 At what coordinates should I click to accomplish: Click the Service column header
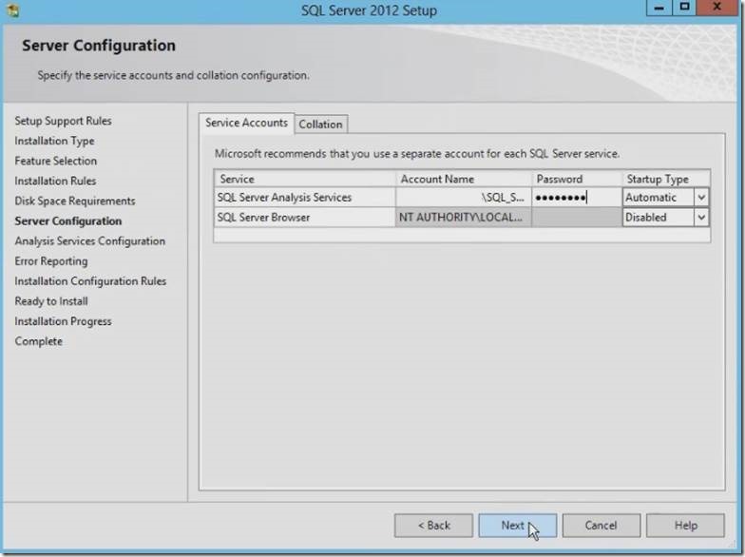coord(305,179)
